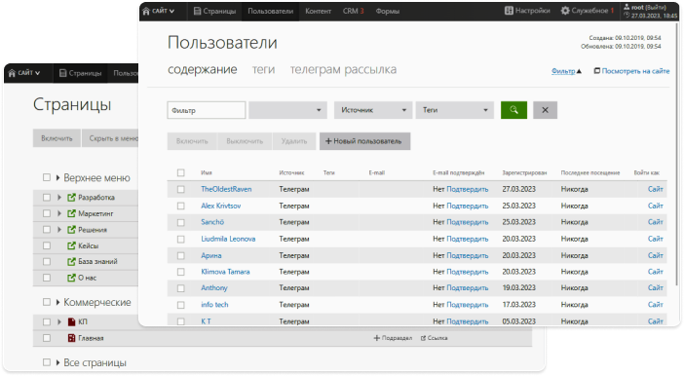
Task: Tick the Все страницы checkbox
Action: pyautogui.click(x=47, y=362)
